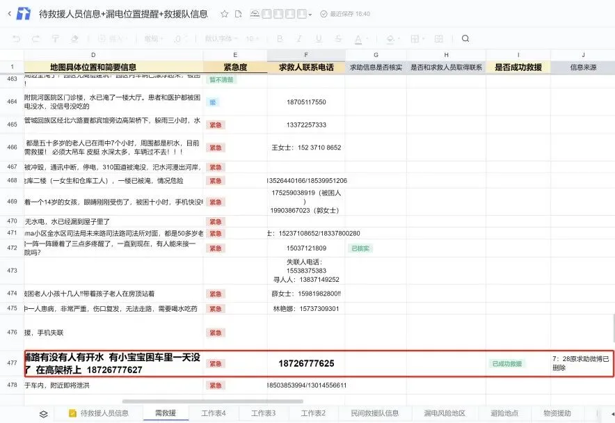
Task: Select the 信息来源 header cell
Action: coord(583,67)
